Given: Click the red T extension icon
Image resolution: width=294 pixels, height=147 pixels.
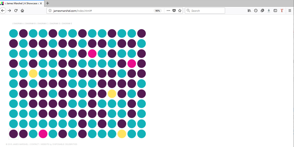Looking at the screenshot, I should pyautogui.click(x=282, y=11).
